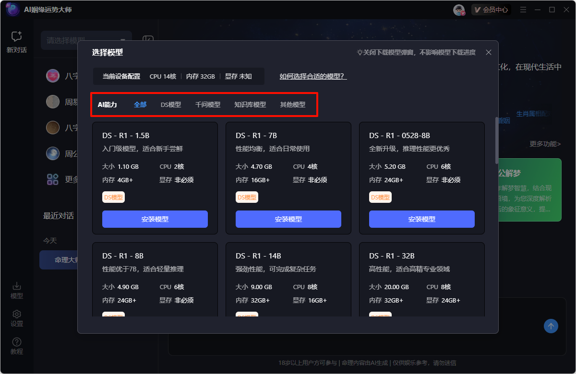Viewport: 576px width, 374px height.
Task: Click the blue send arrow button
Action: pos(551,327)
